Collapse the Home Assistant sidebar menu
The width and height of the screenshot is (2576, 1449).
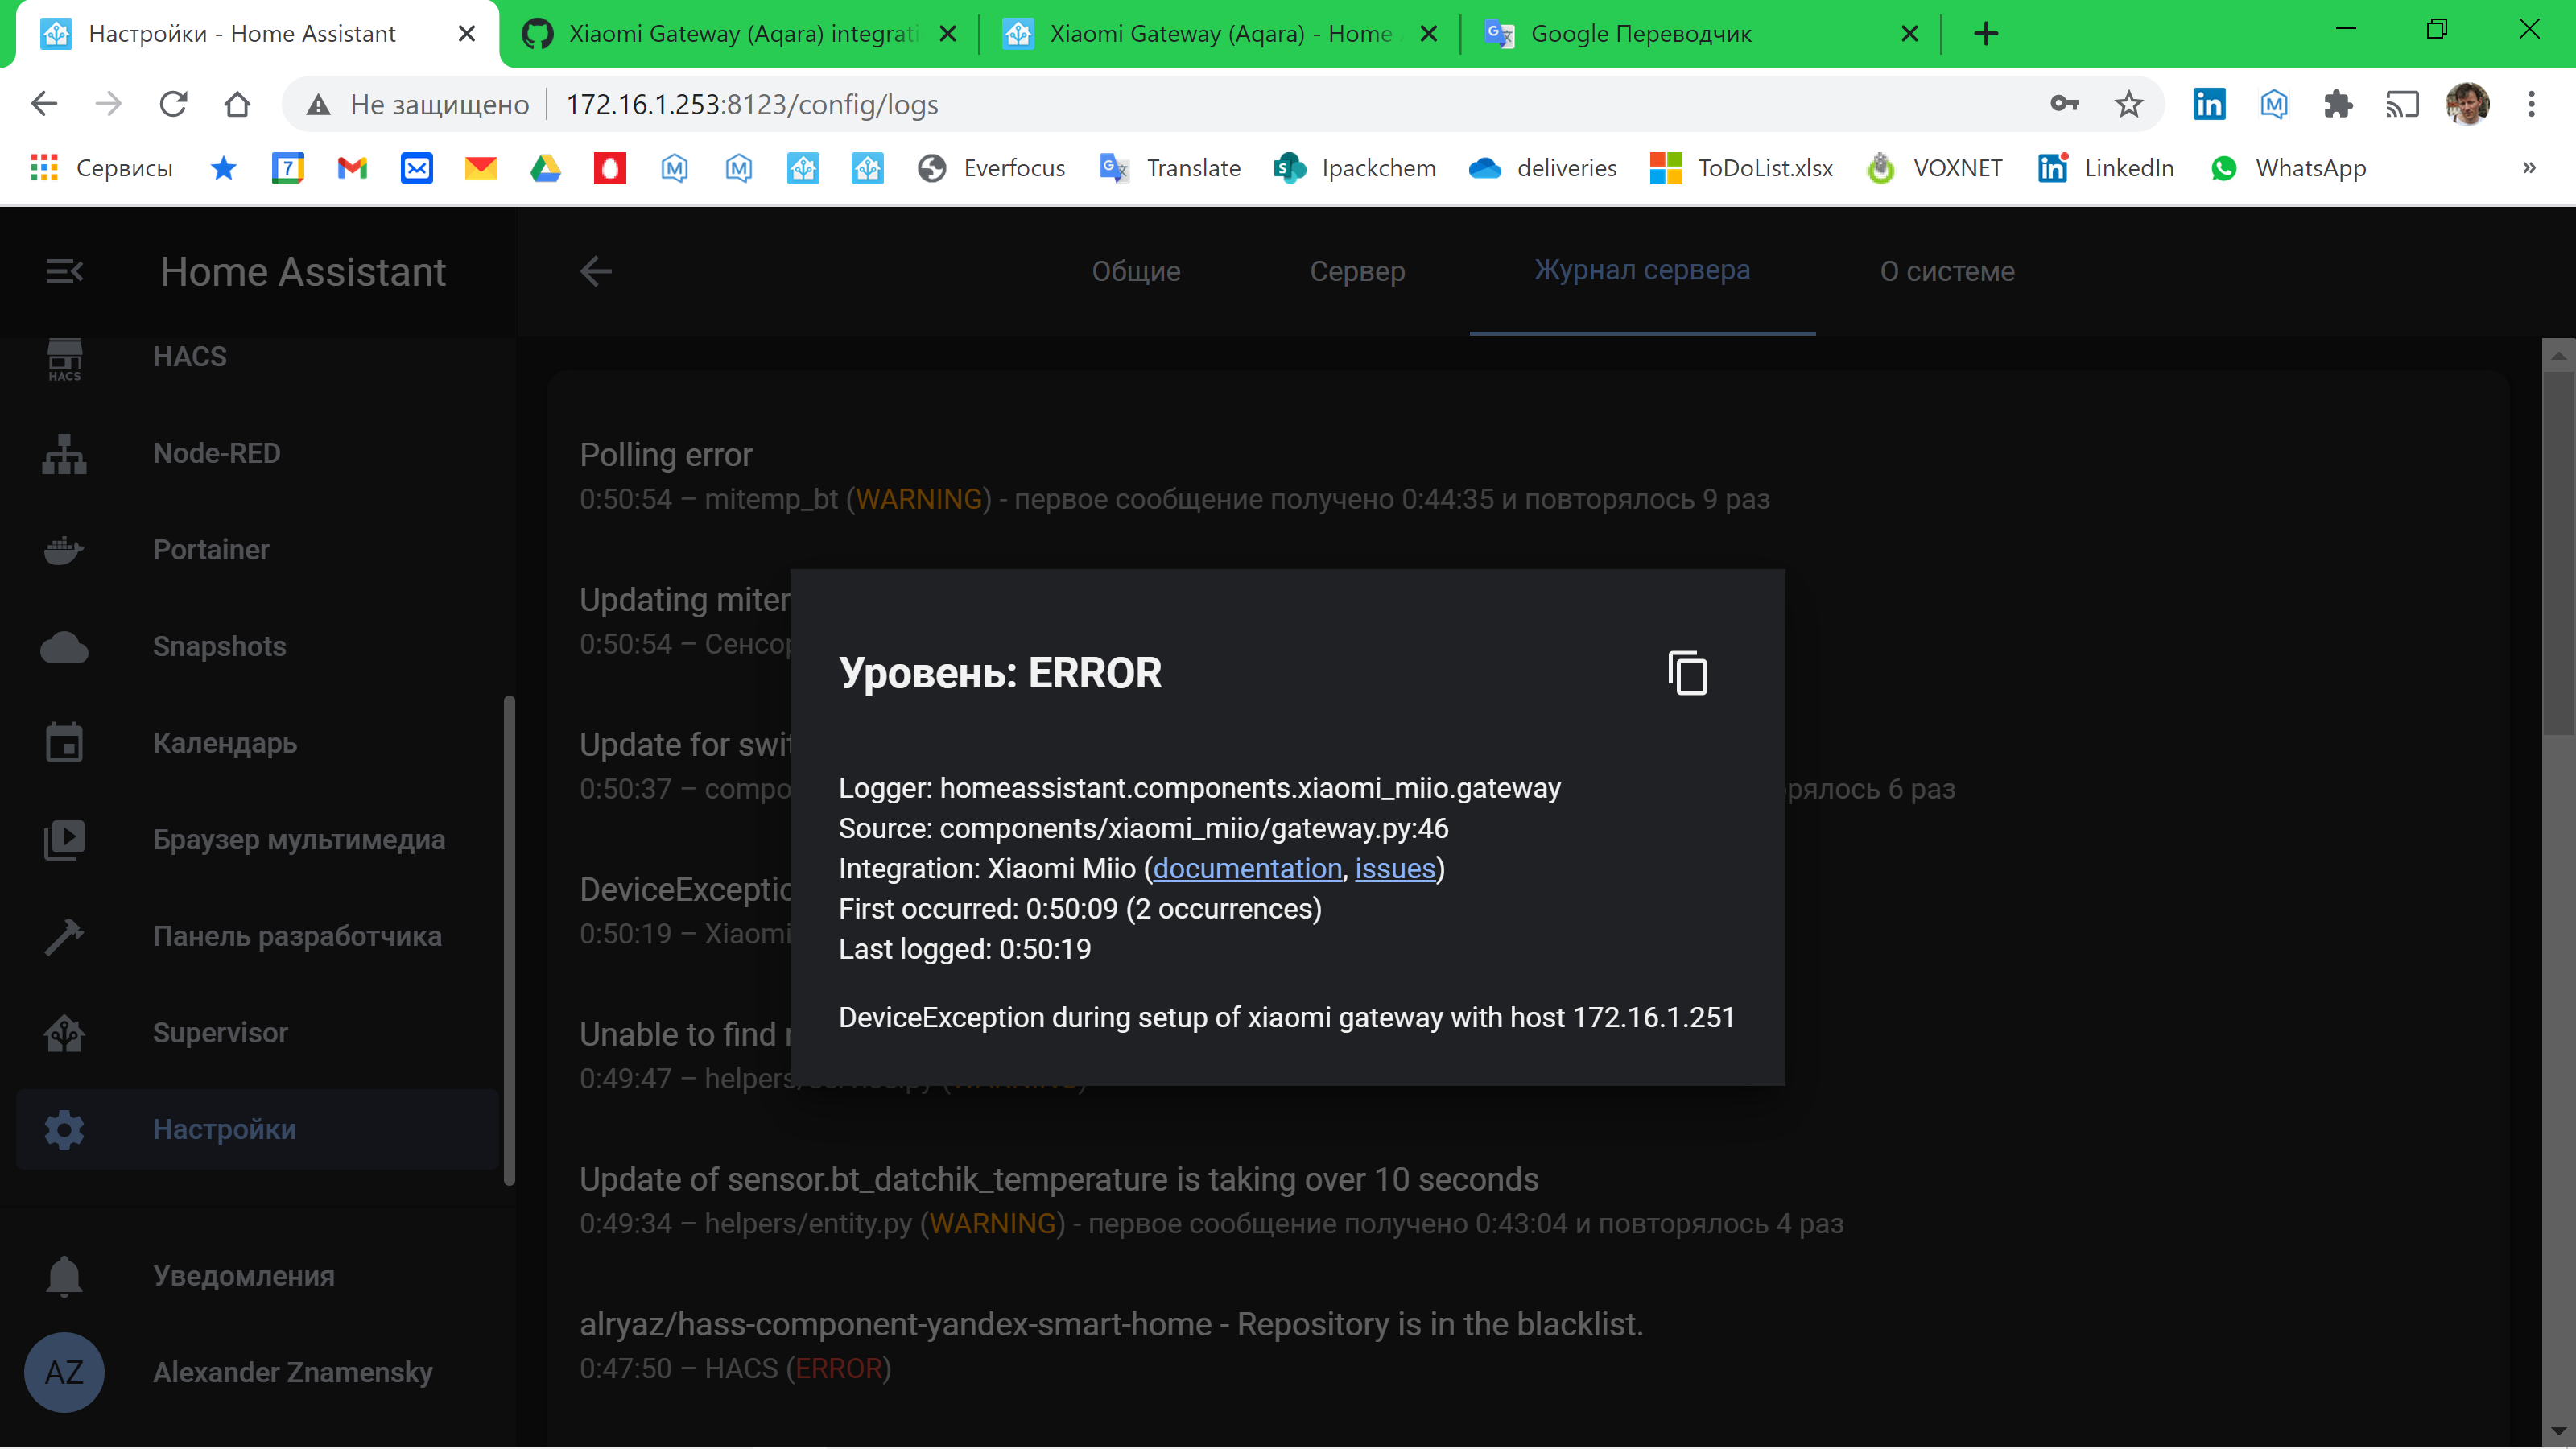pos(64,271)
